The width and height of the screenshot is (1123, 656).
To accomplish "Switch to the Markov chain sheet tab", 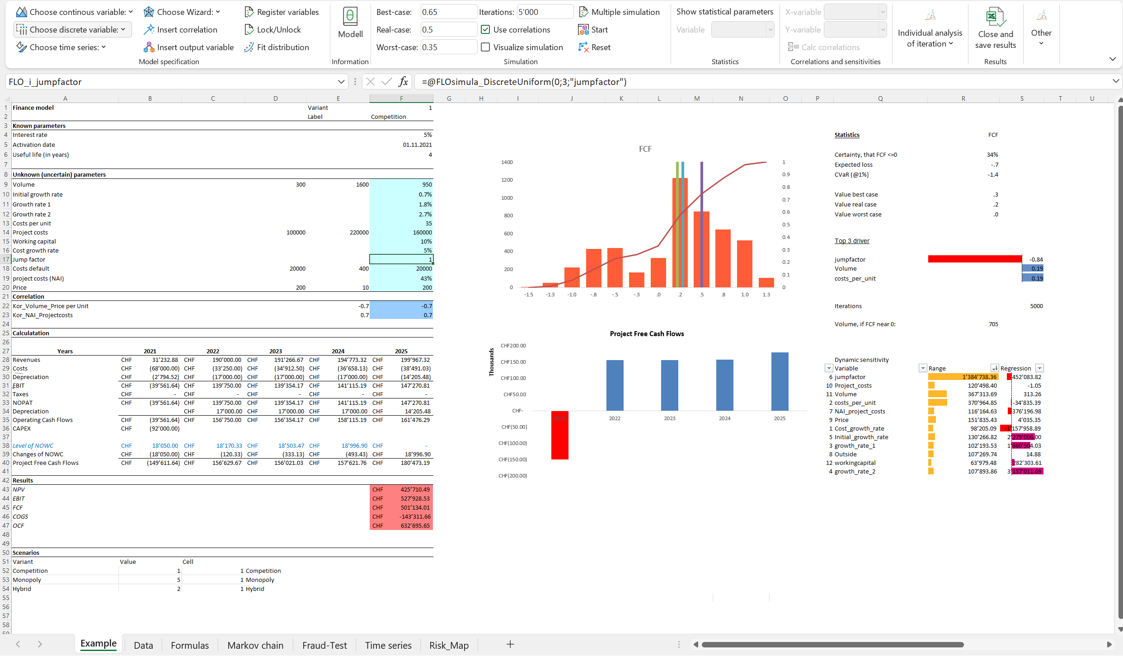I will (255, 645).
